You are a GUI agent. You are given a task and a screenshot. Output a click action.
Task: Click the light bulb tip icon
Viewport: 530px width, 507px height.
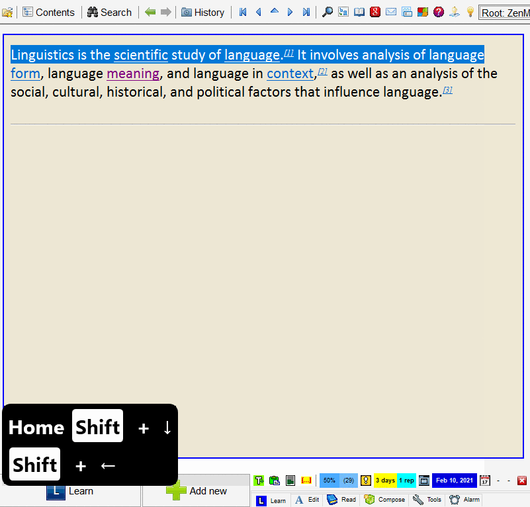point(470,12)
